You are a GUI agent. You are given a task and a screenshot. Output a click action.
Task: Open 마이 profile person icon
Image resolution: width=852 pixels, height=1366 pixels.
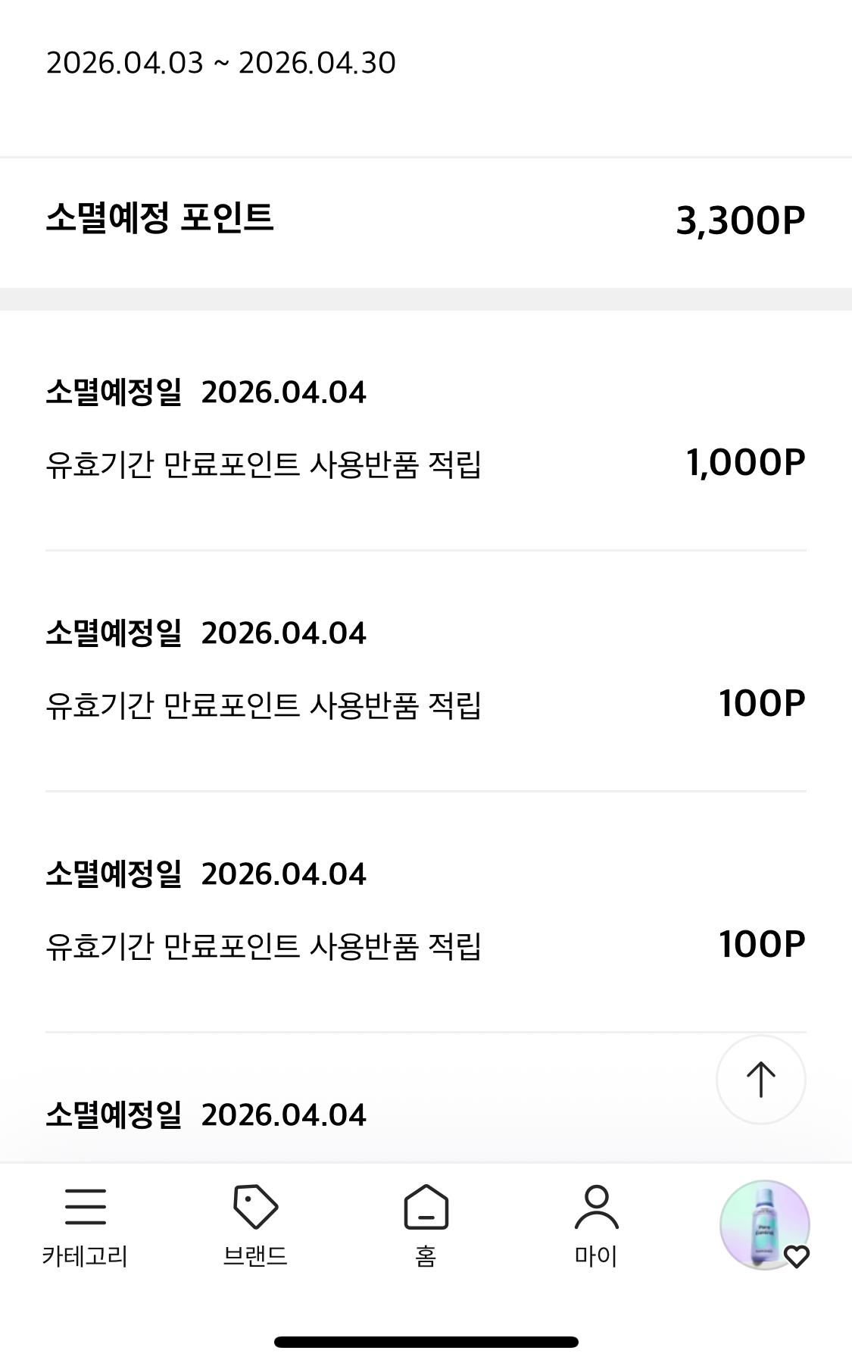click(596, 1206)
